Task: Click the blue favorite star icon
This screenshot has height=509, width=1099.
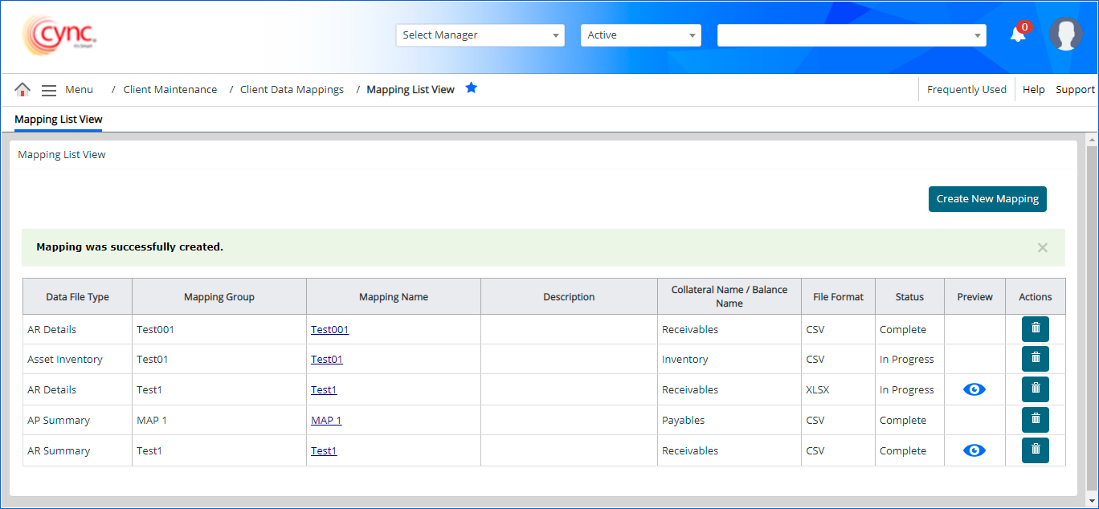Action: [472, 88]
